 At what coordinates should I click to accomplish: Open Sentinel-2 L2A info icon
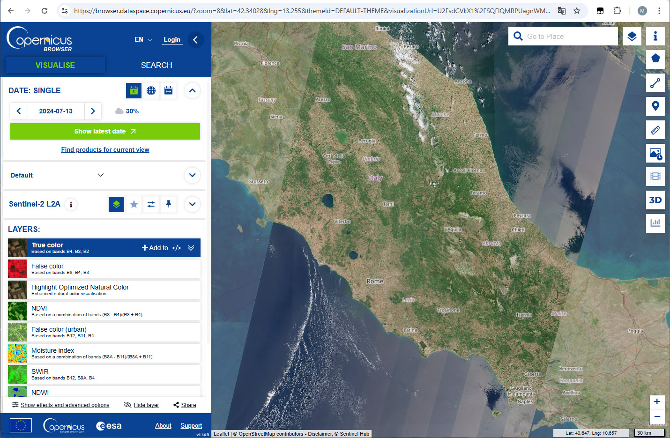click(71, 204)
